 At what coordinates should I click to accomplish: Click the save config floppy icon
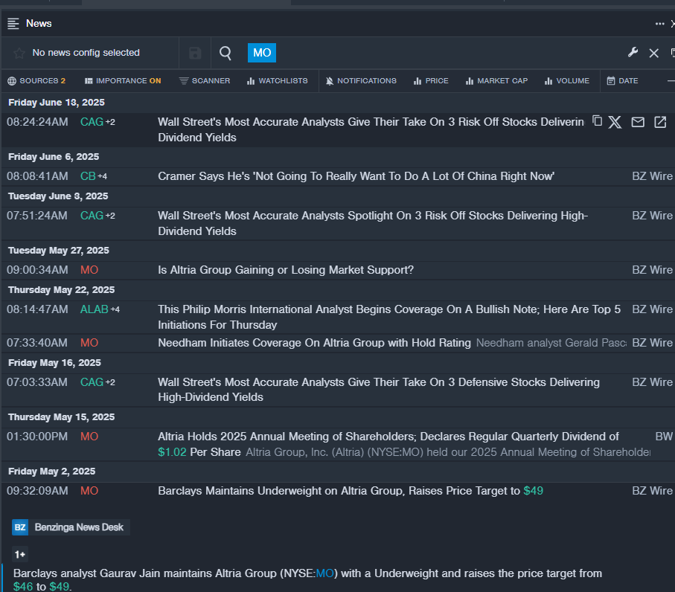coord(195,53)
